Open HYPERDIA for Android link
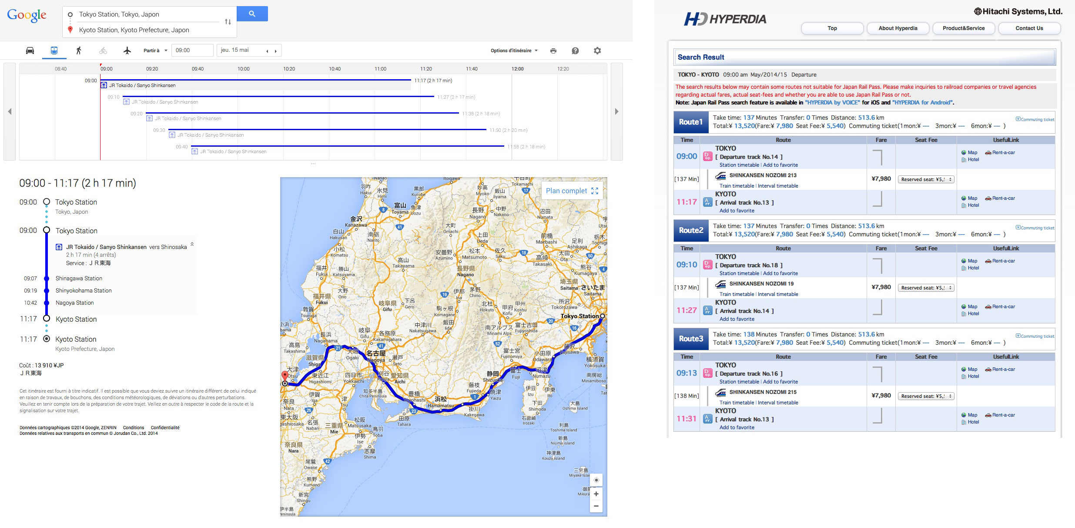1075x528 pixels. (x=922, y=103)
